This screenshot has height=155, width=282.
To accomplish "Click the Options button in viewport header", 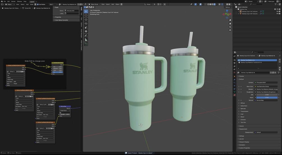I will pyautogui.click(x=228, y=7).
